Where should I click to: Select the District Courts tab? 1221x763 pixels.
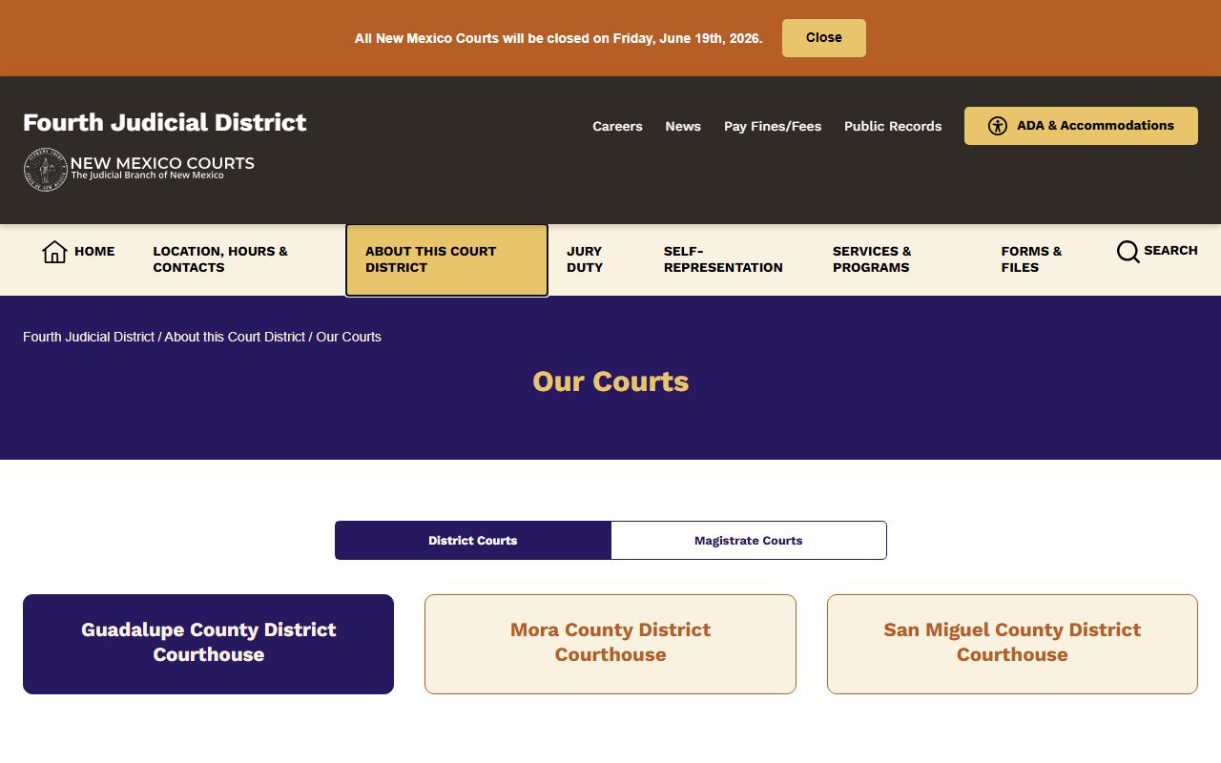473,540
